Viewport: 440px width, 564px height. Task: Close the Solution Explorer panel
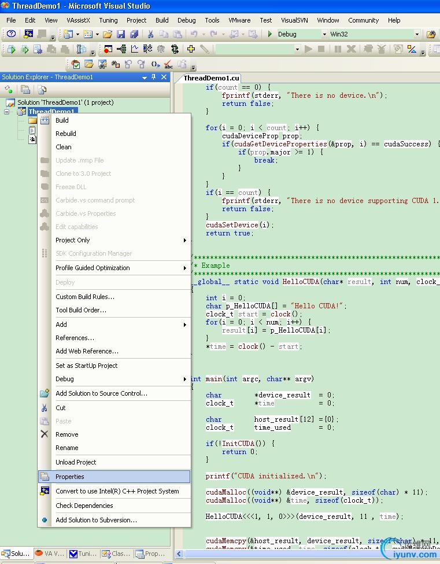tap(164, 76)
